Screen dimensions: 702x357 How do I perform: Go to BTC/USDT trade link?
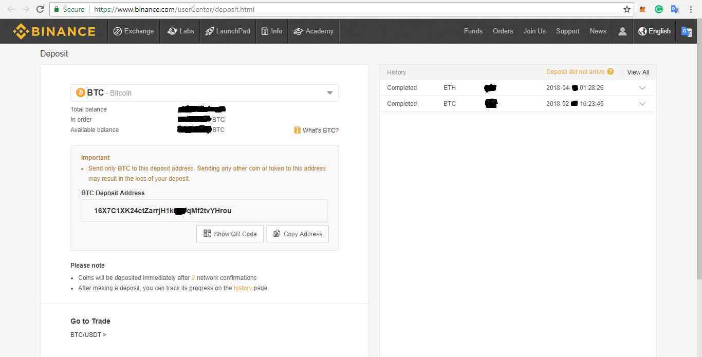(x=88, y=335)
